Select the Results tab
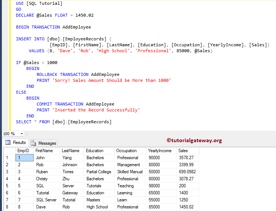Image resolution: width=276 pixels, height=211 pixels. pos(19,143)
